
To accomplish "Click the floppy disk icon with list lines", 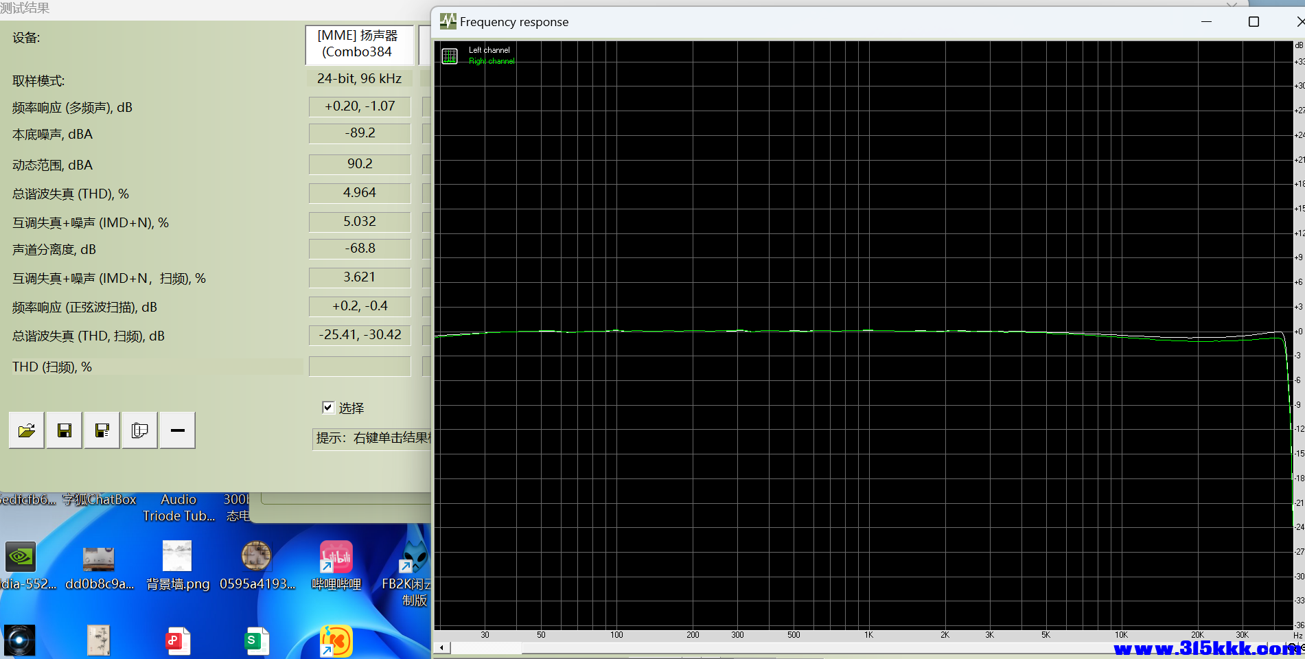I will pyautogui.click(x=102, y=430).
